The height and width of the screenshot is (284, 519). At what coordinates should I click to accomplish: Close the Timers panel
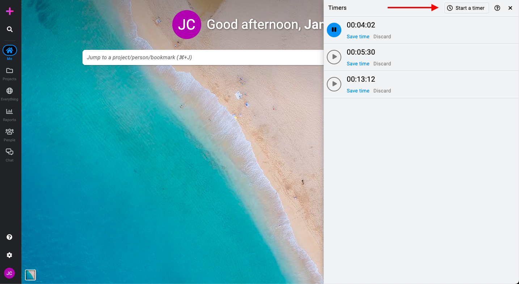point(510,8)
